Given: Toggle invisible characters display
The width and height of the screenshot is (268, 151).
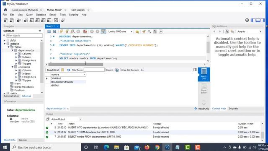Looking at the screenshot, I should 155,31.
